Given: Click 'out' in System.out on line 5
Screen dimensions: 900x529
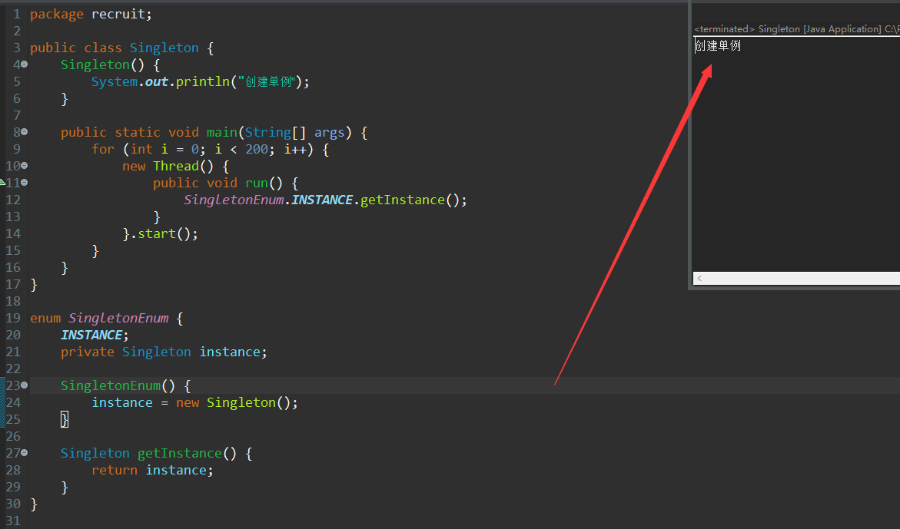Looking at the screenshot, I should tap(157, 82).
